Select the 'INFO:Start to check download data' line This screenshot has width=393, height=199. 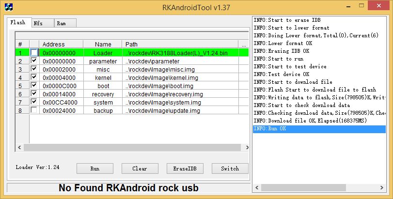[319, 106]
